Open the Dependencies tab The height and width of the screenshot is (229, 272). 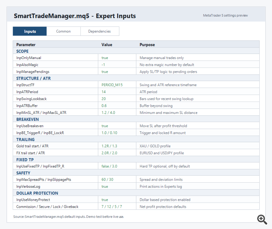100,31
